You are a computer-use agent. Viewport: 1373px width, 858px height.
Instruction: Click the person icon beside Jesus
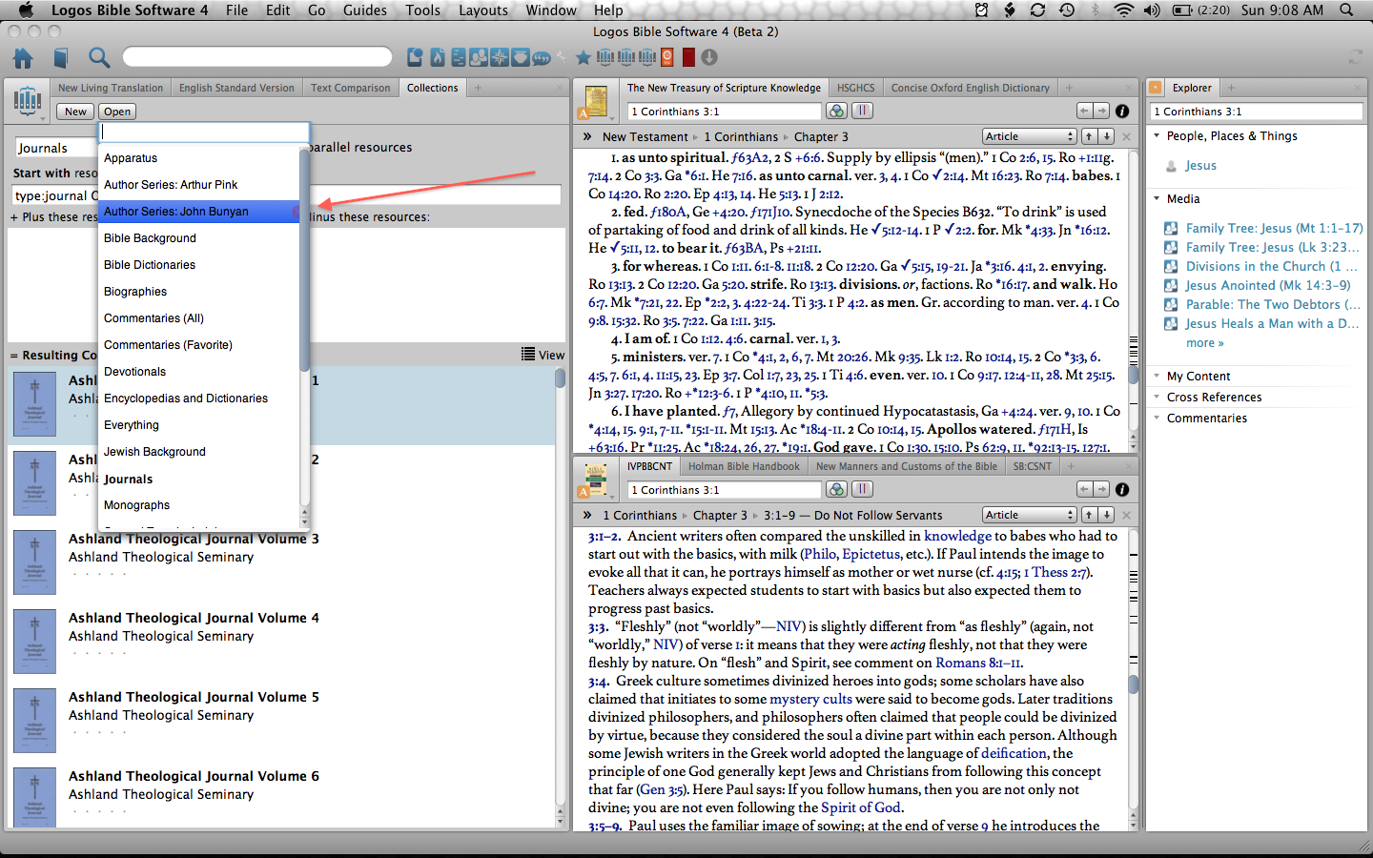1171,166
